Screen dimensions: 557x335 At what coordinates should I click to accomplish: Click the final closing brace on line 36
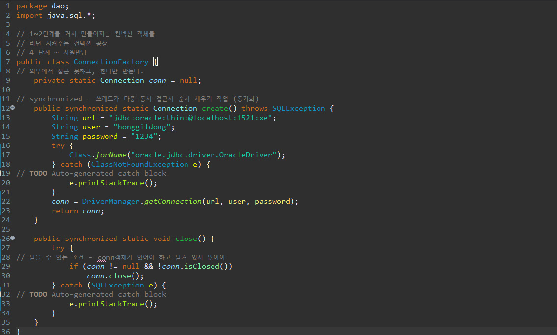point(19,332)
